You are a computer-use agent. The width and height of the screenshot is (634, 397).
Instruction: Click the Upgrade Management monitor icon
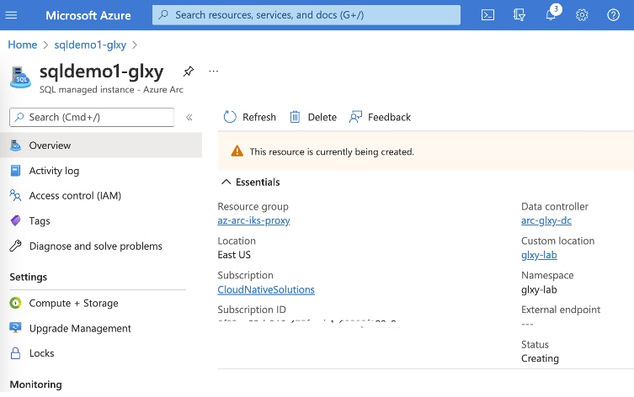coord(15,328)
